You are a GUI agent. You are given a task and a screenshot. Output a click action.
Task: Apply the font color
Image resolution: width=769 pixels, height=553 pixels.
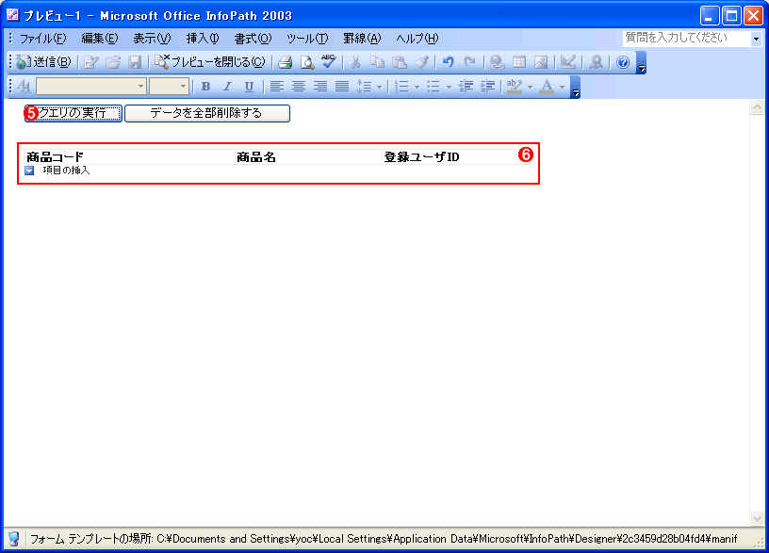point(547,87)
